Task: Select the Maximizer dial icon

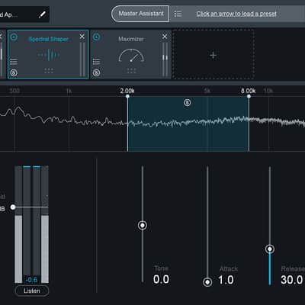Action: [x=131, y=56]
